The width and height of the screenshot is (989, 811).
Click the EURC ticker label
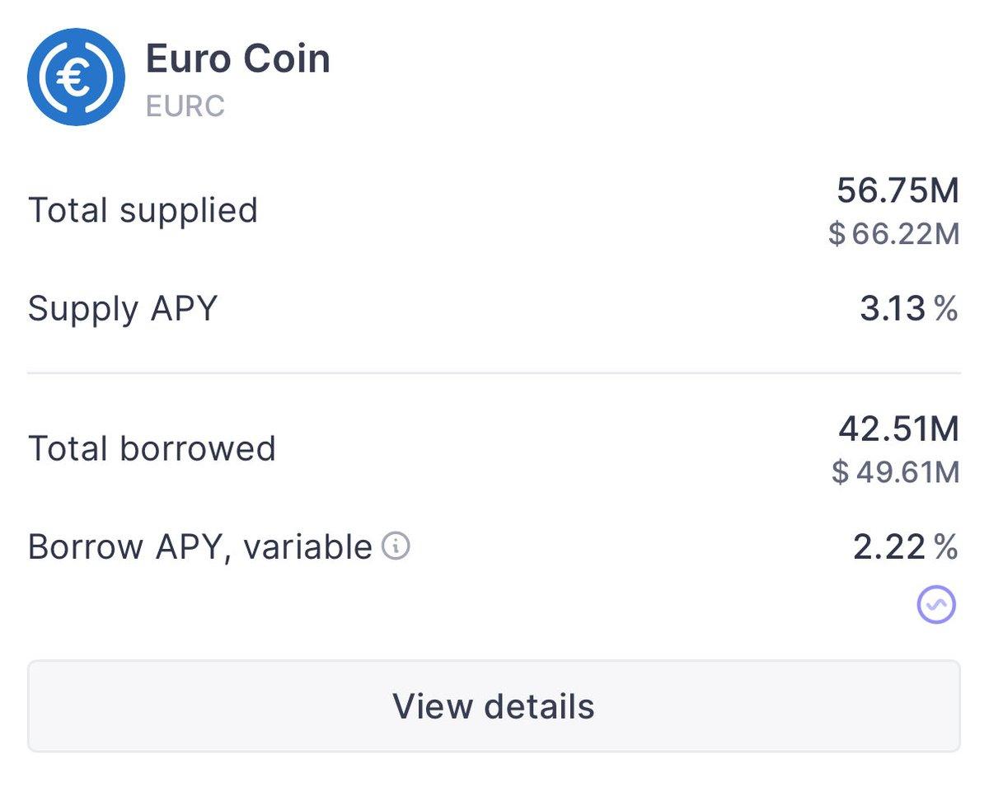click(x=183, y=105)
